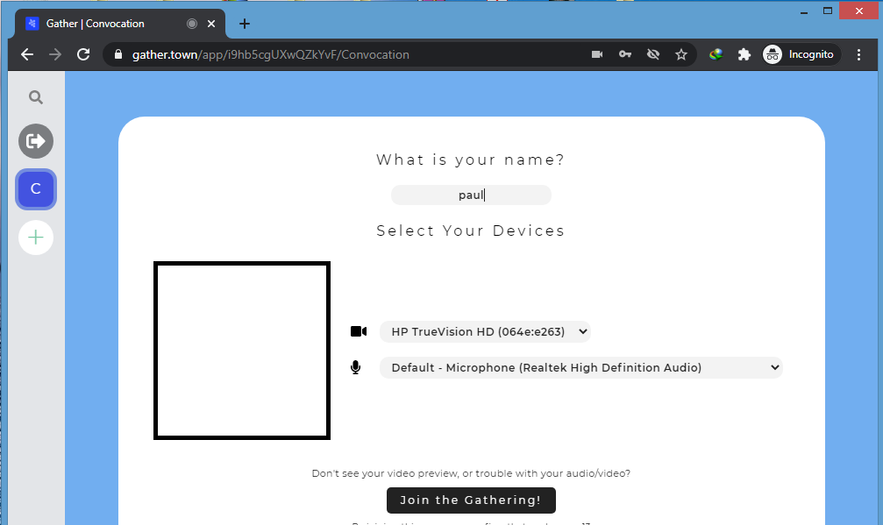Click 'Don't see your video preview' help text

coord(471,473)
